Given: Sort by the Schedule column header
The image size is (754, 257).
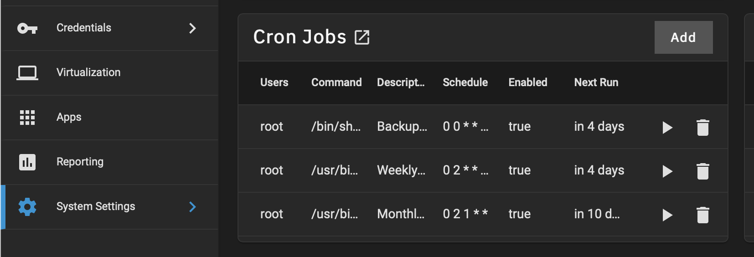Looking at the screenshot, I should (465, 82).
